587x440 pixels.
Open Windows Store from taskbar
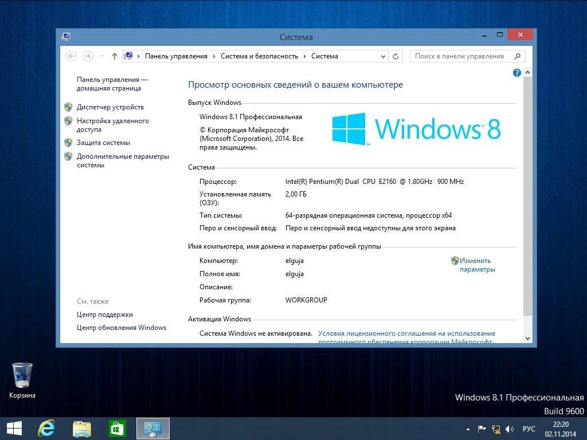pos(117,429)
